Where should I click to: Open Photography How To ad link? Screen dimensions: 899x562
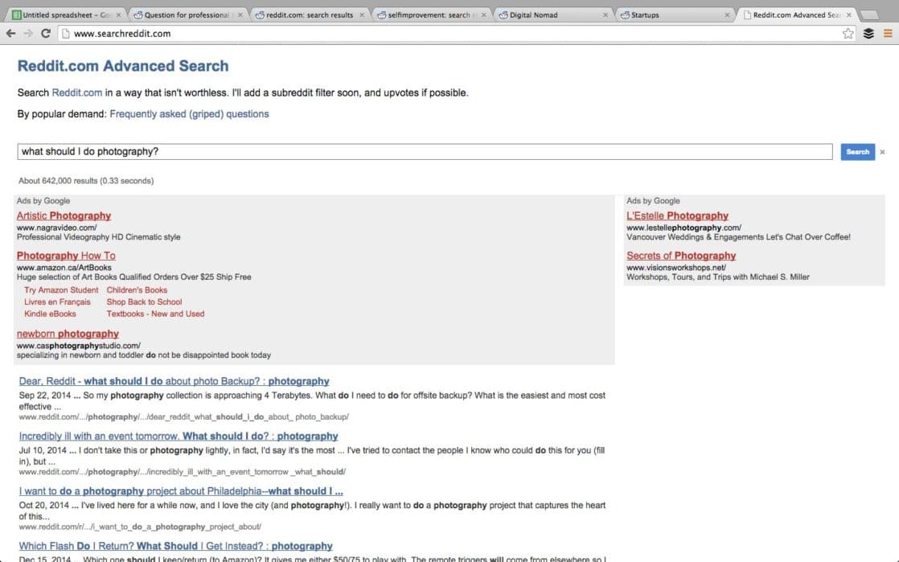66,256
